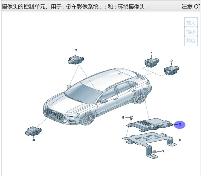Click callout number 4 label
Viewport: 201px width, 176px height.
pyautogui.click(x=33, y=140)
